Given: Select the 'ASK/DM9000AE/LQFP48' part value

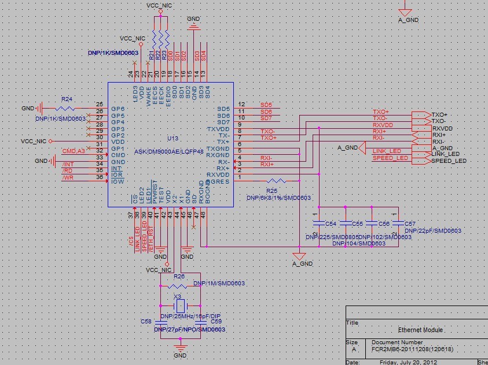Looking at the screenshot, I should 169,152.
